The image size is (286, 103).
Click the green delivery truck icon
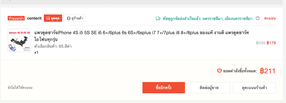tap(158, 18)
